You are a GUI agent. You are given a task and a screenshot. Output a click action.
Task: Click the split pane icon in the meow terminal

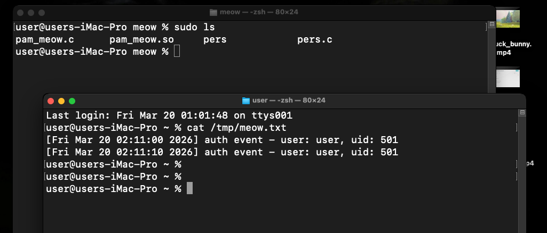[492, 24]
